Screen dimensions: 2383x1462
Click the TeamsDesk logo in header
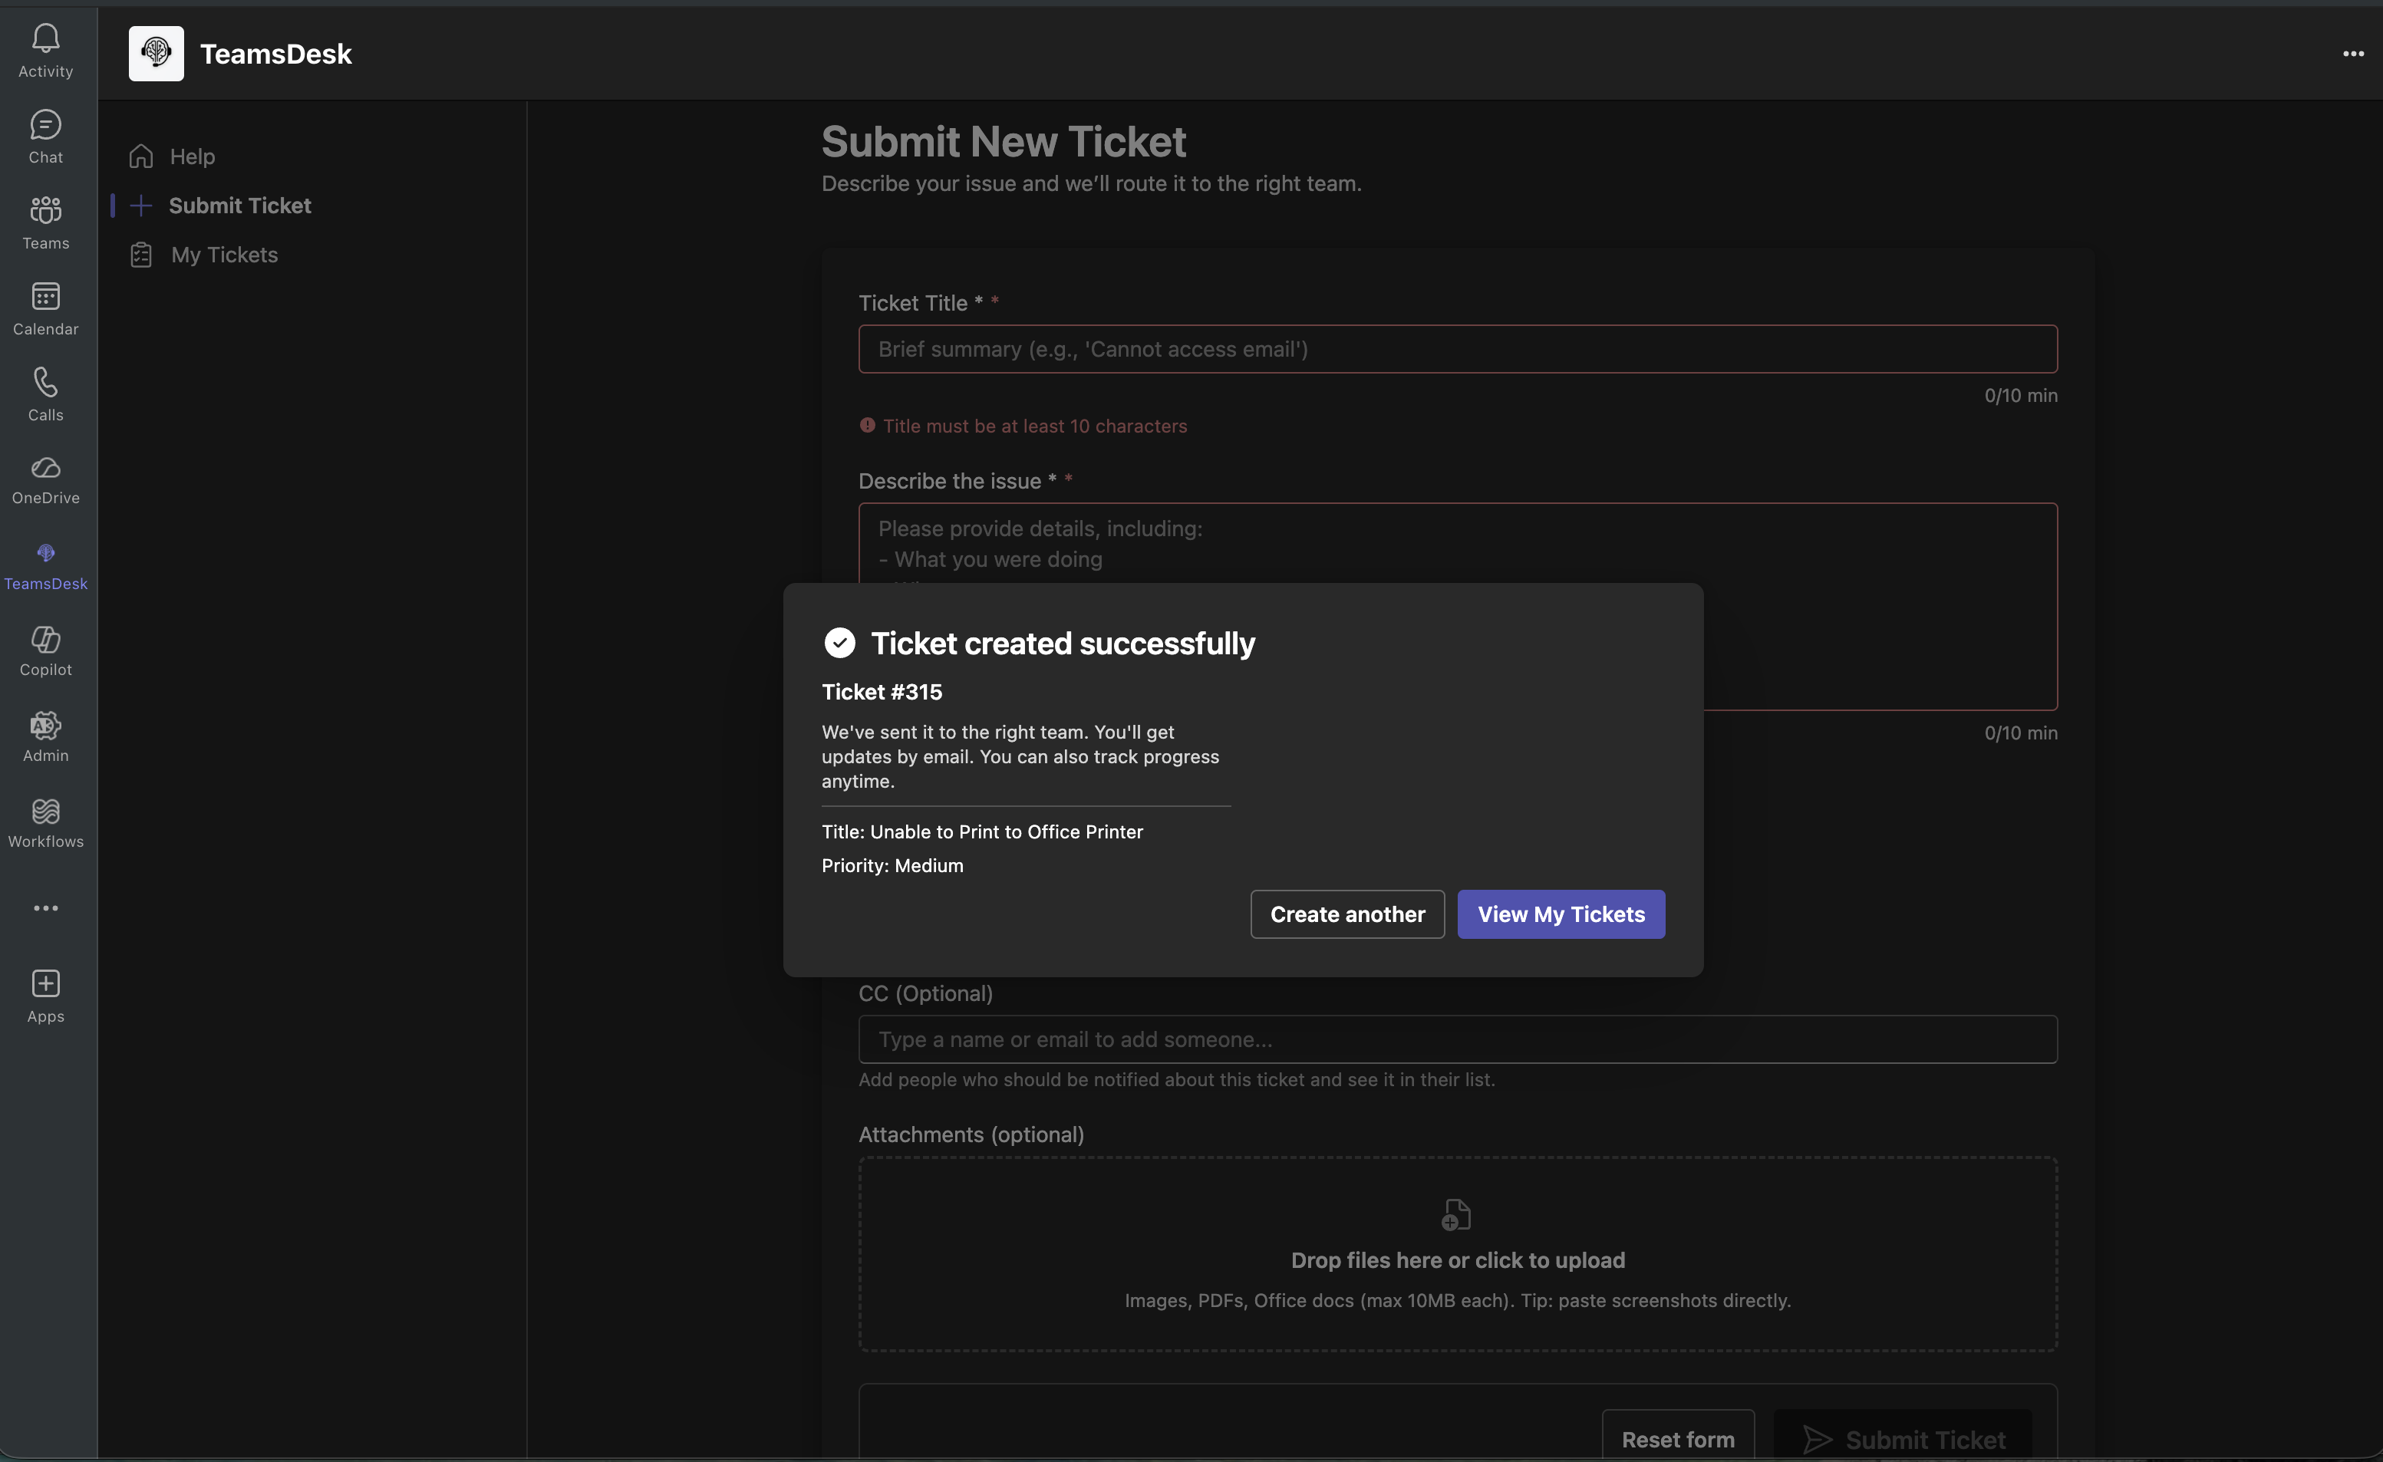click(156, 54)
